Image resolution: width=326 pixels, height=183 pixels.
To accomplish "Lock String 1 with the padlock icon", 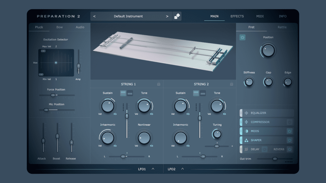I will (x=159, y=84).
